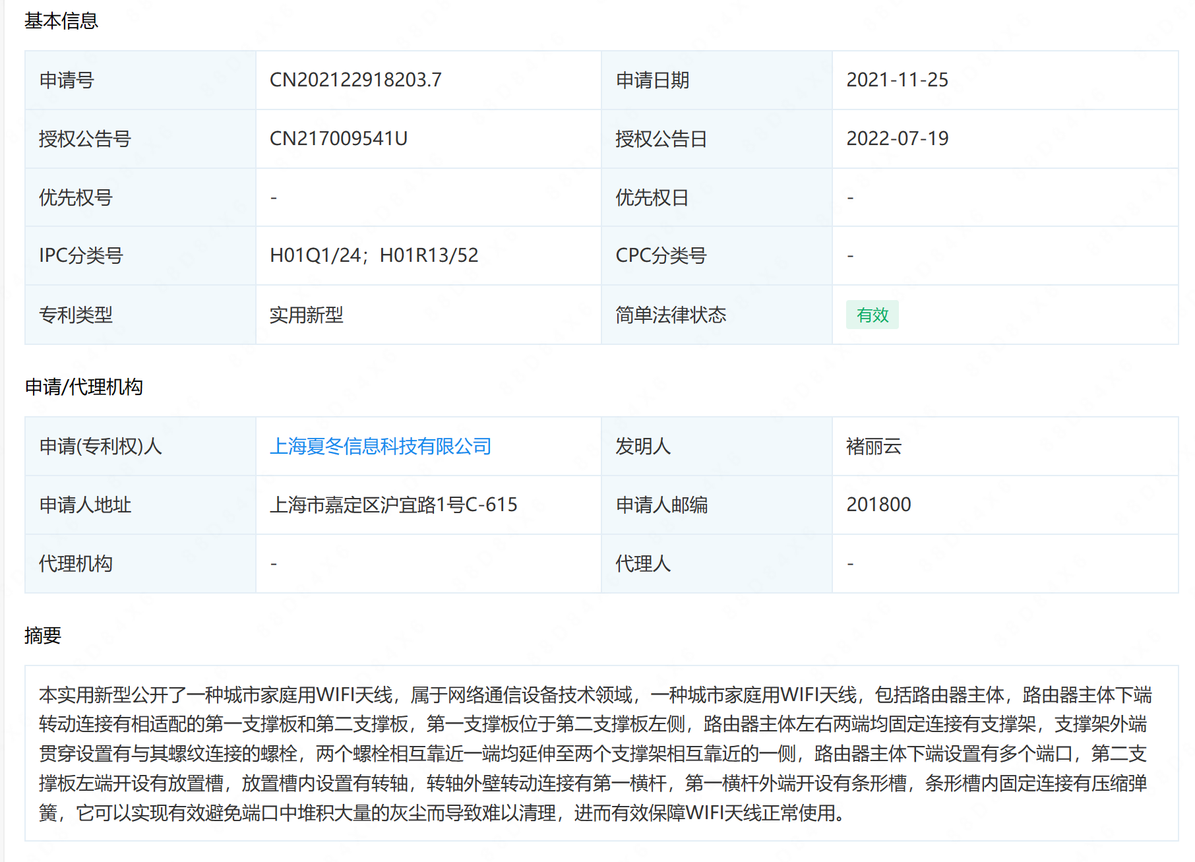Click the CPC分类号 label cell
1195x862 pixels.
717,256
